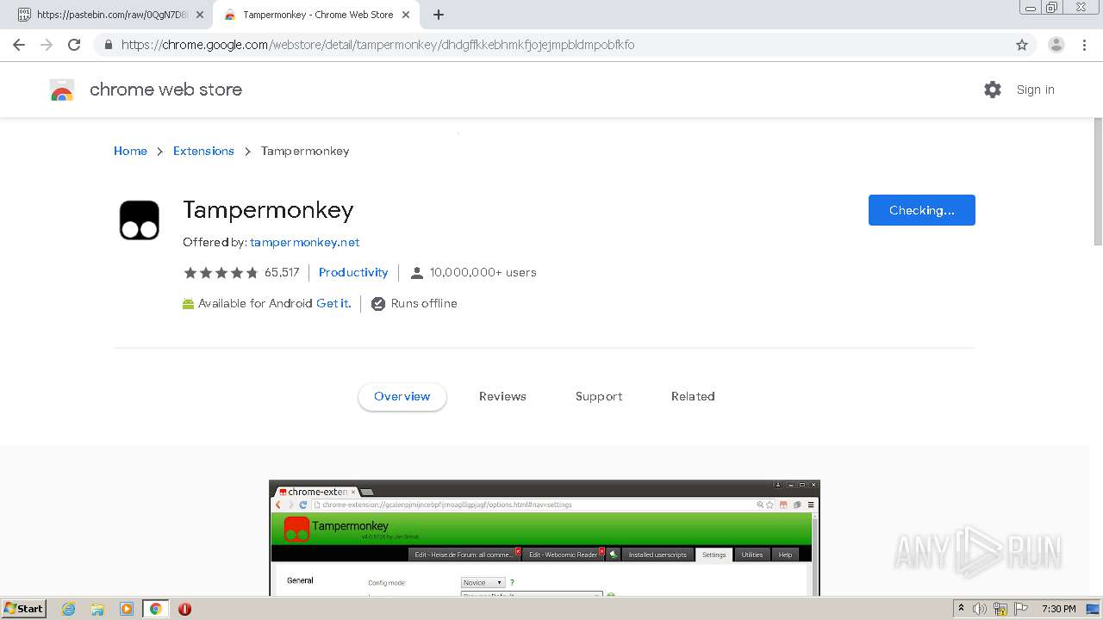The height and width of the screenshot is (620, 1103).
Task: Click the Sign in link
Action: click(1035, 90)
